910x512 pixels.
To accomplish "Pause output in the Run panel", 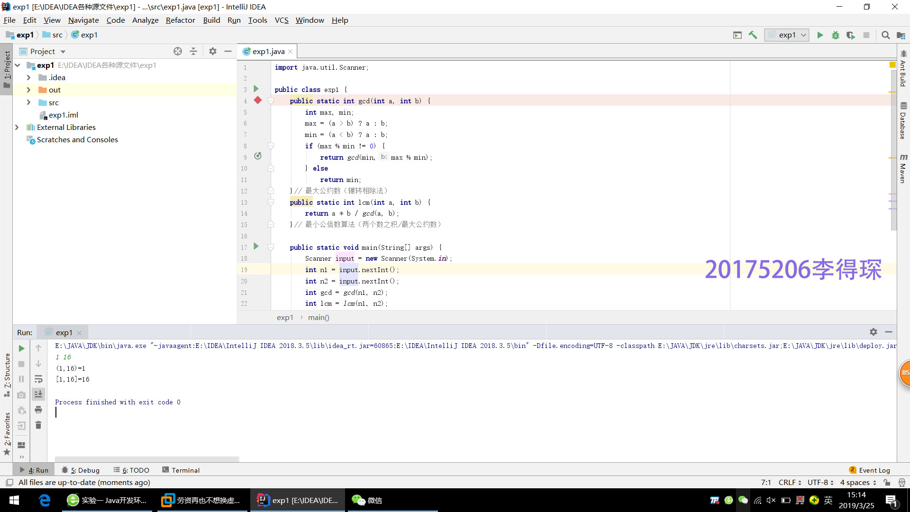I will [21, 379].
